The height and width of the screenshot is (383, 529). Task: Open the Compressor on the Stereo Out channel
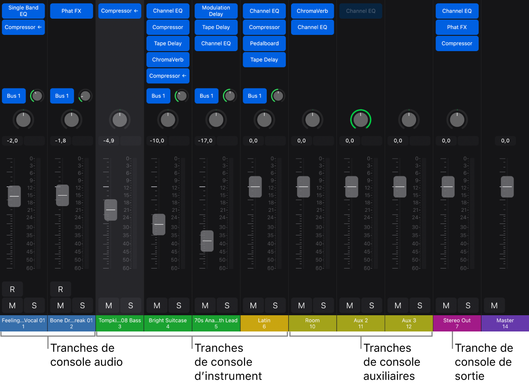(x=457, y=43)
